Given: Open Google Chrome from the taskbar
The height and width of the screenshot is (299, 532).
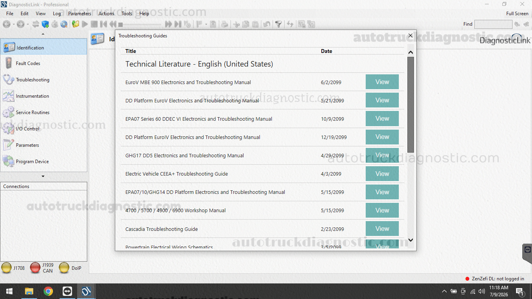Looking at the screenshot, I should (x=48, y=291).
